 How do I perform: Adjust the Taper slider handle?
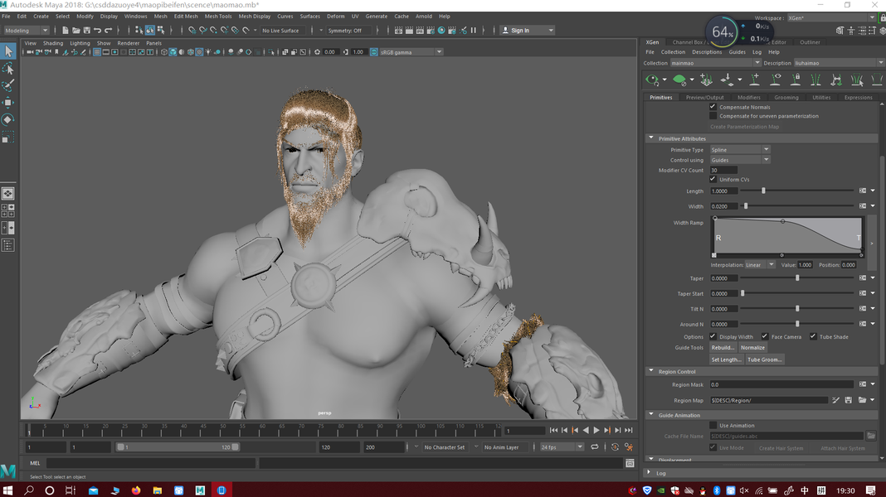797,278
